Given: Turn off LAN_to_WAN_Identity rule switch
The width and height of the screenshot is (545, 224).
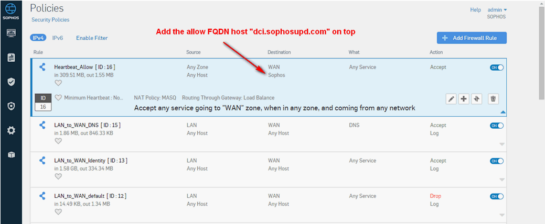Looking at the screenshot, I should [497, 161].
